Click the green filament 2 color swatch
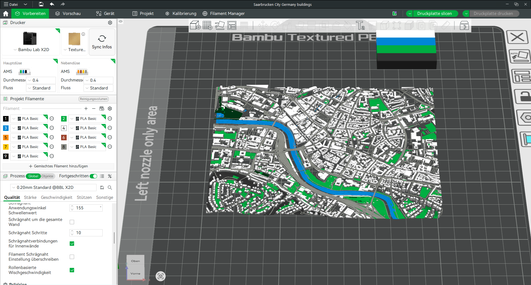The height and width of the screenshot is (285, 531). pos(64,119)
